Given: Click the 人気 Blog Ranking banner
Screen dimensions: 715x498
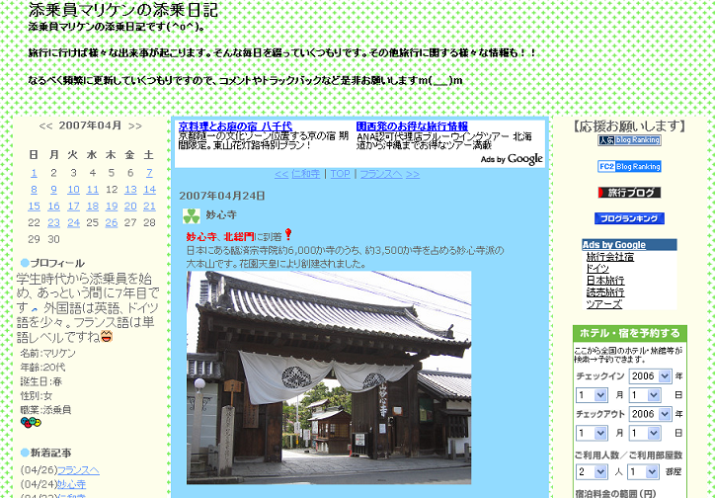Looking at the screenshot, I should coord(629,140).
